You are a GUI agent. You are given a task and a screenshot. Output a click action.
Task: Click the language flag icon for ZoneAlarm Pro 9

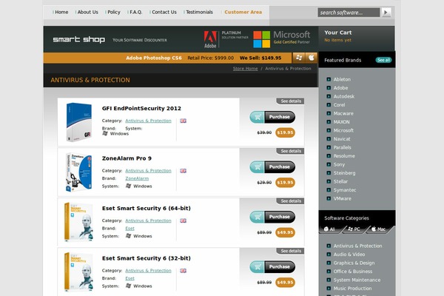click(184, 171)
